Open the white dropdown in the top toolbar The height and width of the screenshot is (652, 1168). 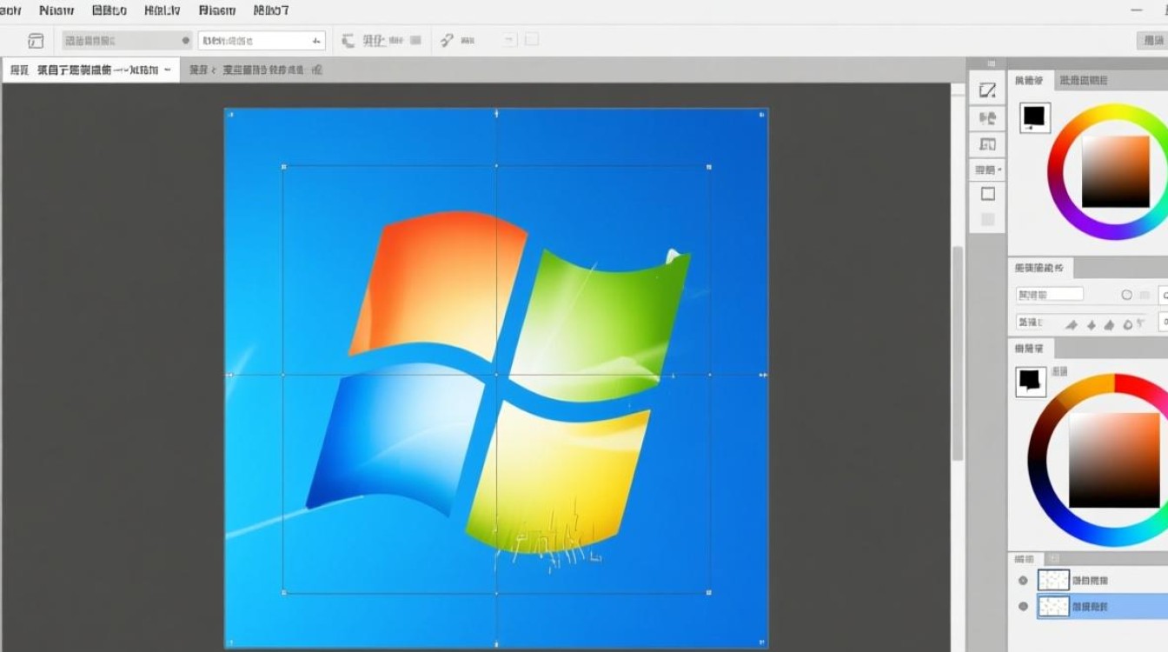[x=261, y=41]
